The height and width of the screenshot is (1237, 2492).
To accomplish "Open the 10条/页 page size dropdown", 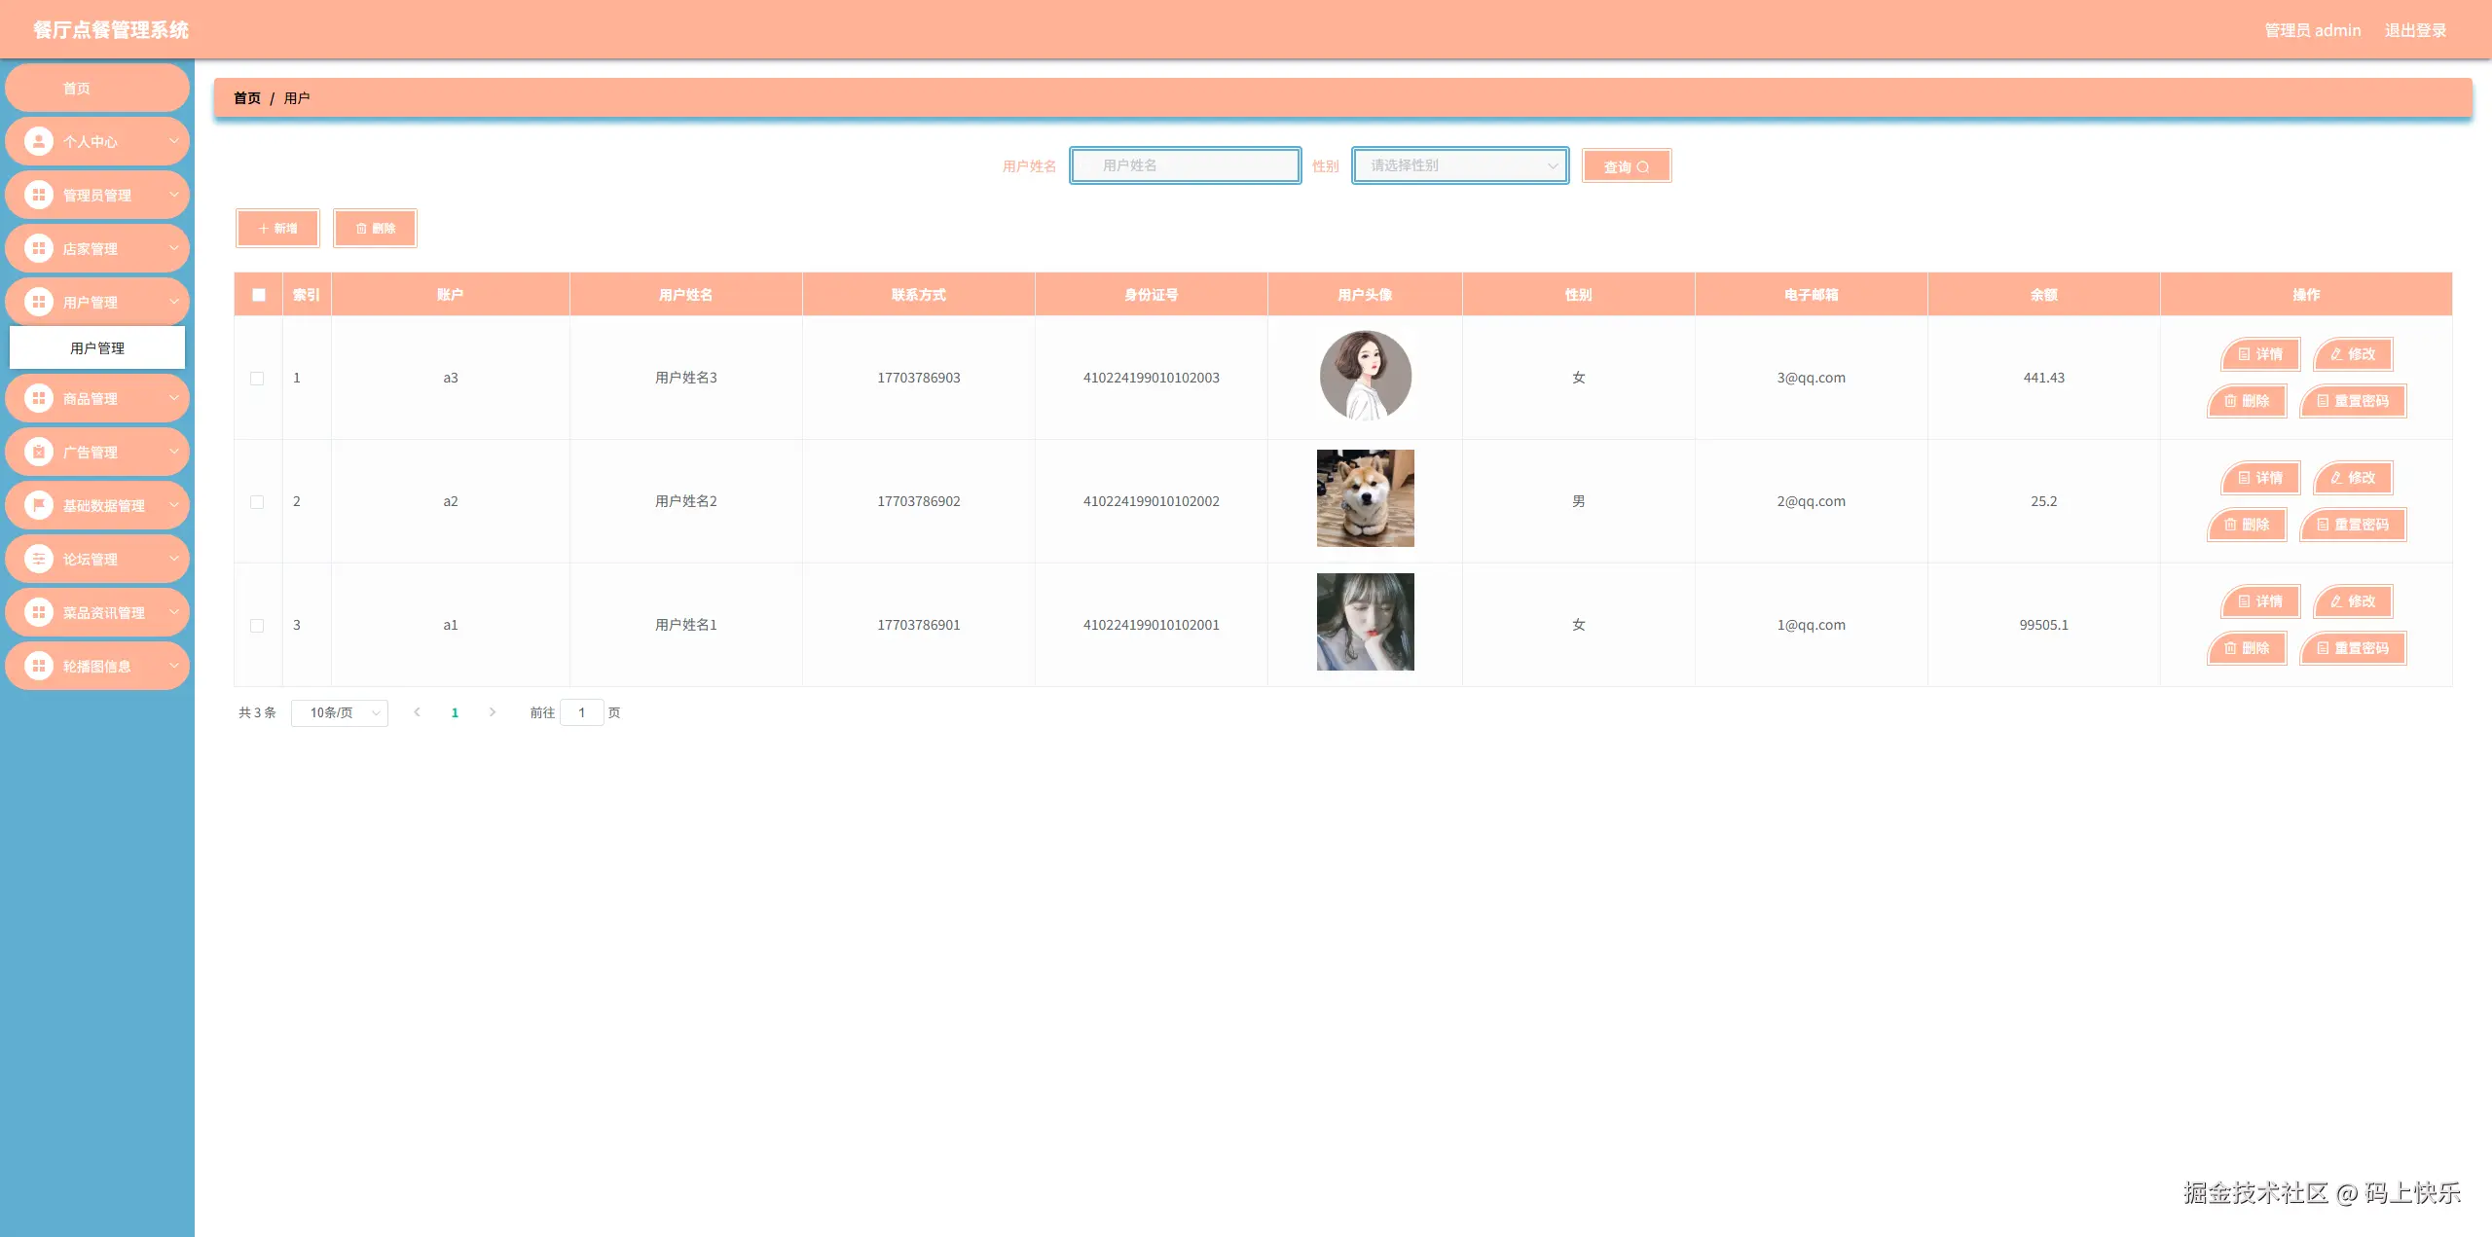I will click(339, 713).
